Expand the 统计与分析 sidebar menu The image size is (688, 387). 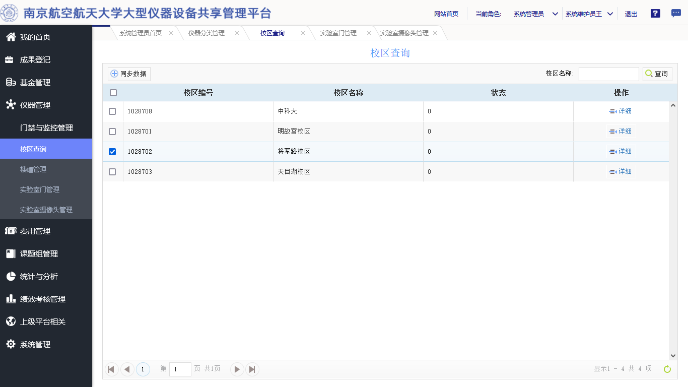tap(46, 276)
